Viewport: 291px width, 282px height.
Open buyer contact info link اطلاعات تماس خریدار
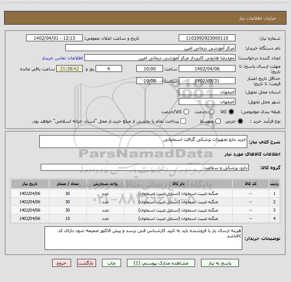62,58
